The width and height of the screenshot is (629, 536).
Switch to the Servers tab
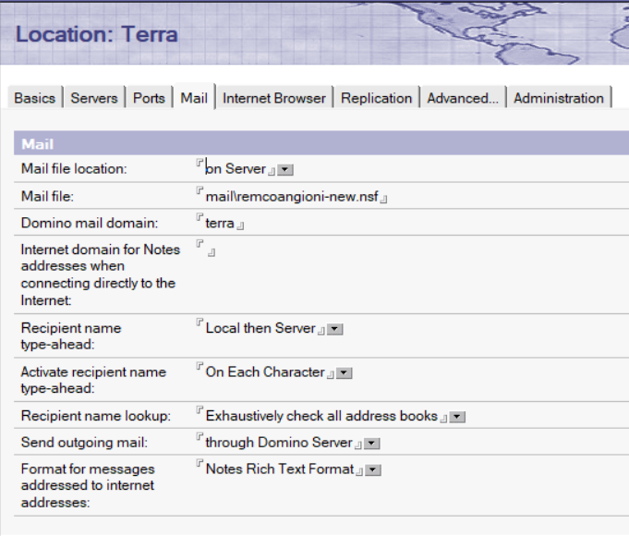94,98
